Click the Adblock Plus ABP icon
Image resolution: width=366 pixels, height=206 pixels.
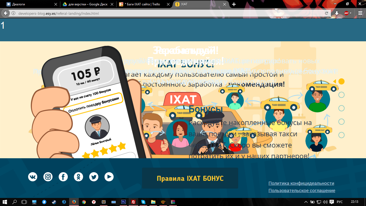[x=346, y=13]
